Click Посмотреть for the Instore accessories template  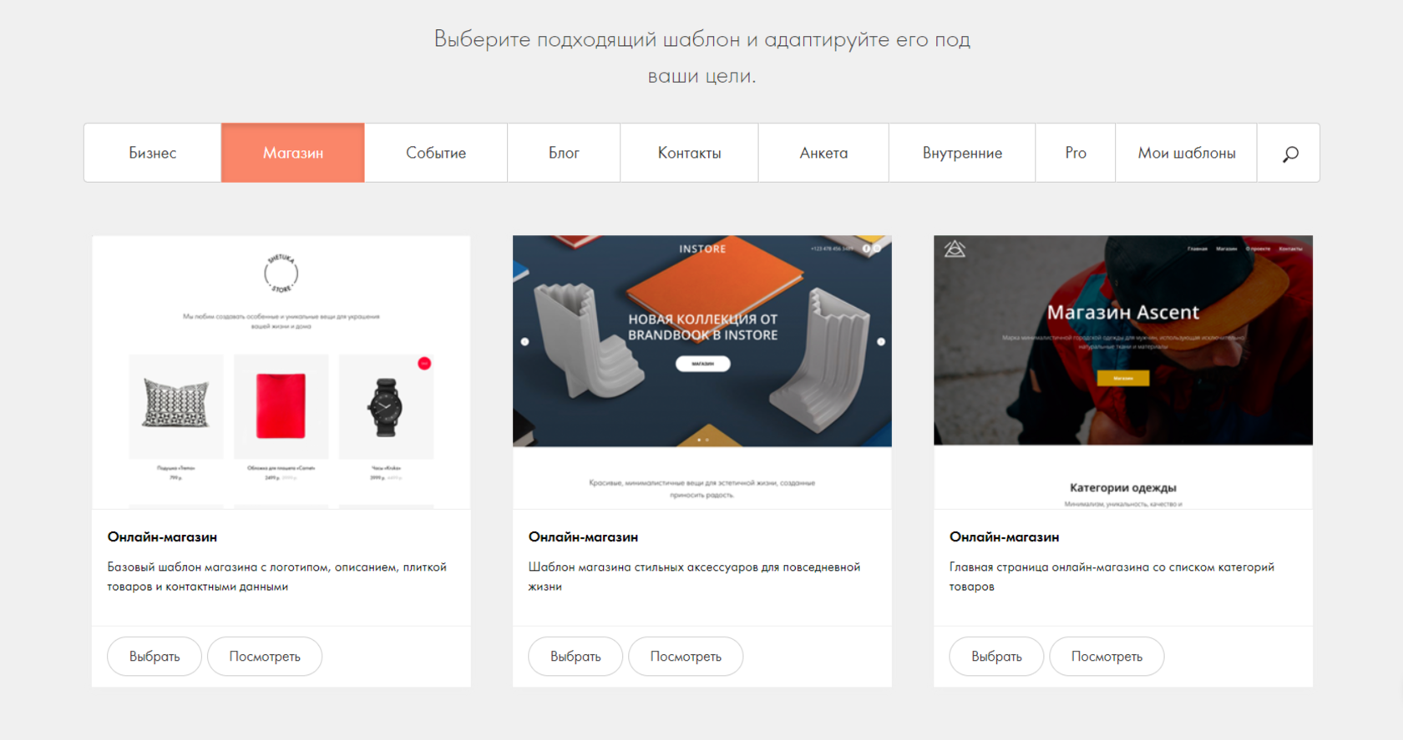pyautogui.click(x=686, y=657)
